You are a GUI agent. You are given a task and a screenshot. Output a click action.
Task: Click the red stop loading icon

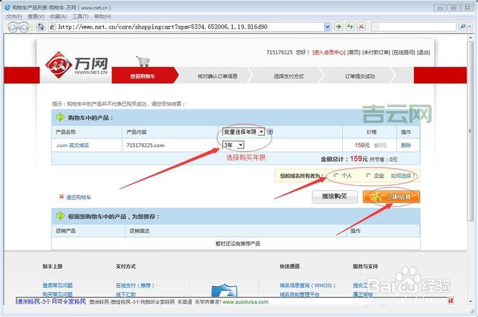[x=361, y=27]
